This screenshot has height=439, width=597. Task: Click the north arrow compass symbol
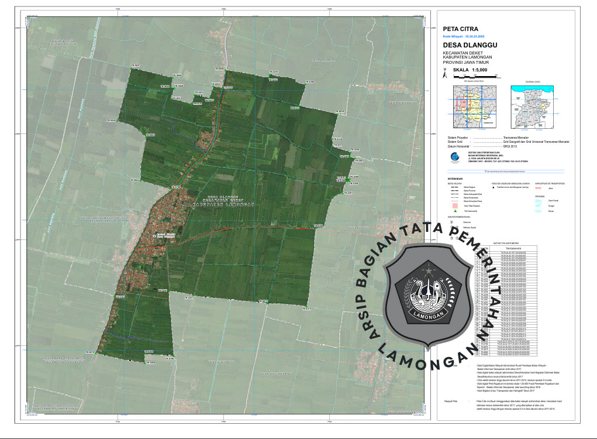pyautogui.click(x=444, y=74)
